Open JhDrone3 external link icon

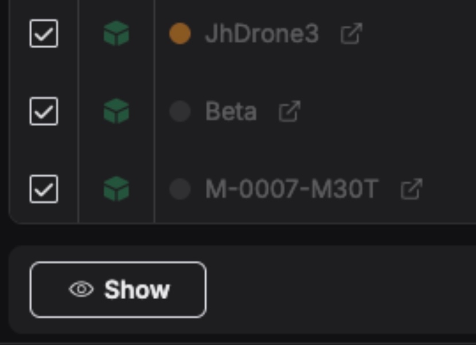(351, 34)
